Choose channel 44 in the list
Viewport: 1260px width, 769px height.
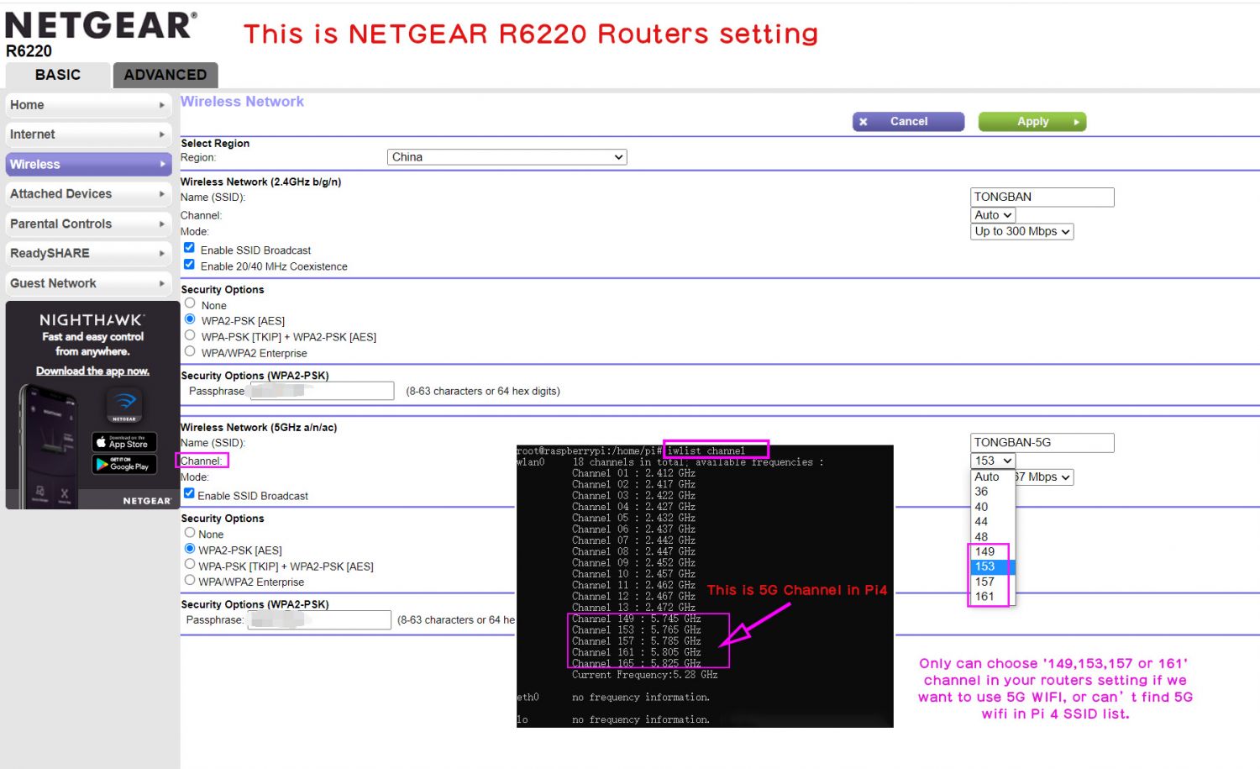click(x=993, y=522)
